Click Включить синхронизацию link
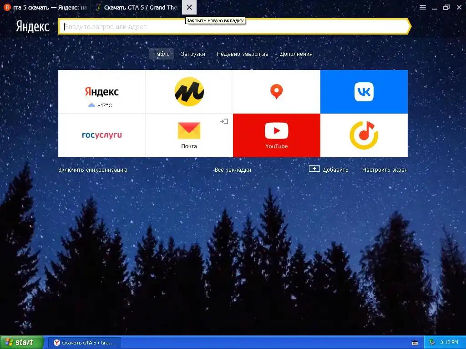The image size is (466, 349). click(93, 170)
